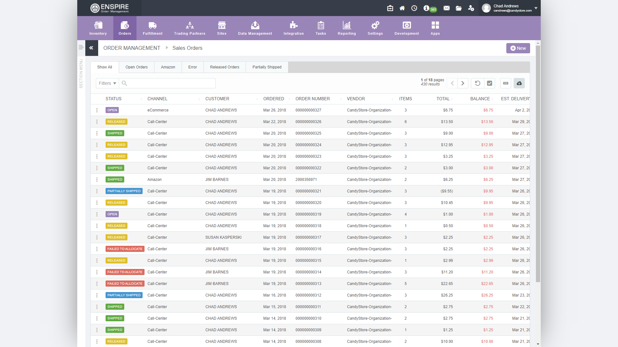Click the notifications info icon with 393 badge
Screen dimensions: 618x347
(427, 8)
